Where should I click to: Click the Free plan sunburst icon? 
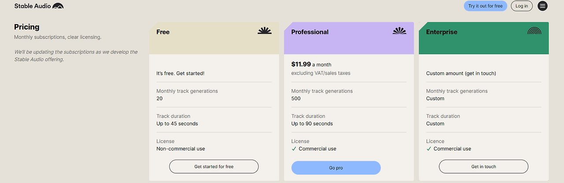[x=264, y=31]
